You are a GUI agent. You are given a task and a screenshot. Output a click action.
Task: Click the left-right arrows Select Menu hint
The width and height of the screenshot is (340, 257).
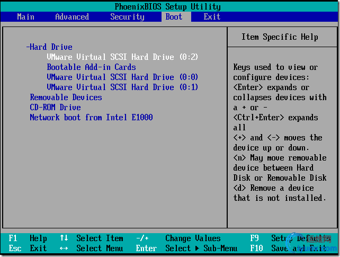[x=91, y=248]
